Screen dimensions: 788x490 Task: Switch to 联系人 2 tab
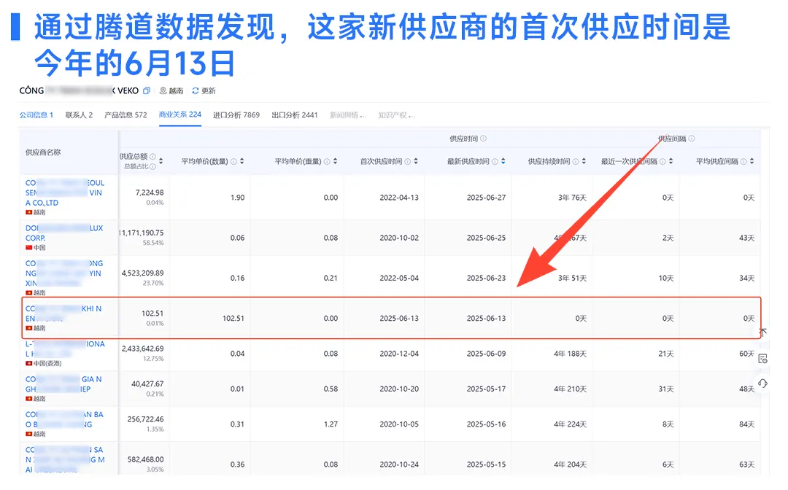coord(79,115)
